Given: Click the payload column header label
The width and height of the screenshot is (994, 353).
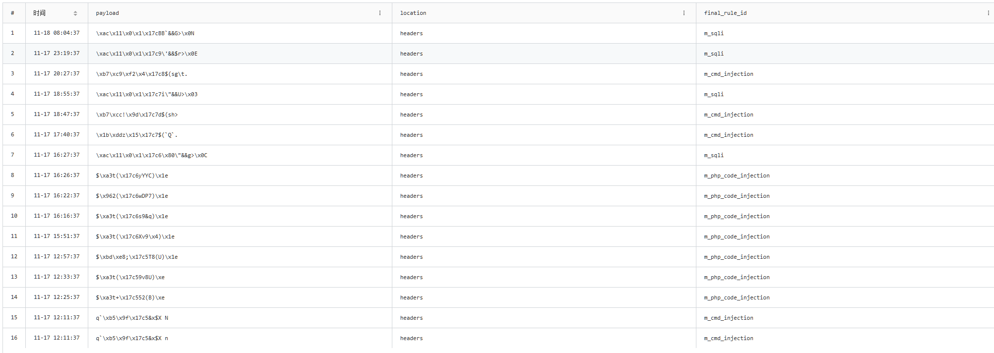Looking at the screenshot, I should (x=107, y=13).
